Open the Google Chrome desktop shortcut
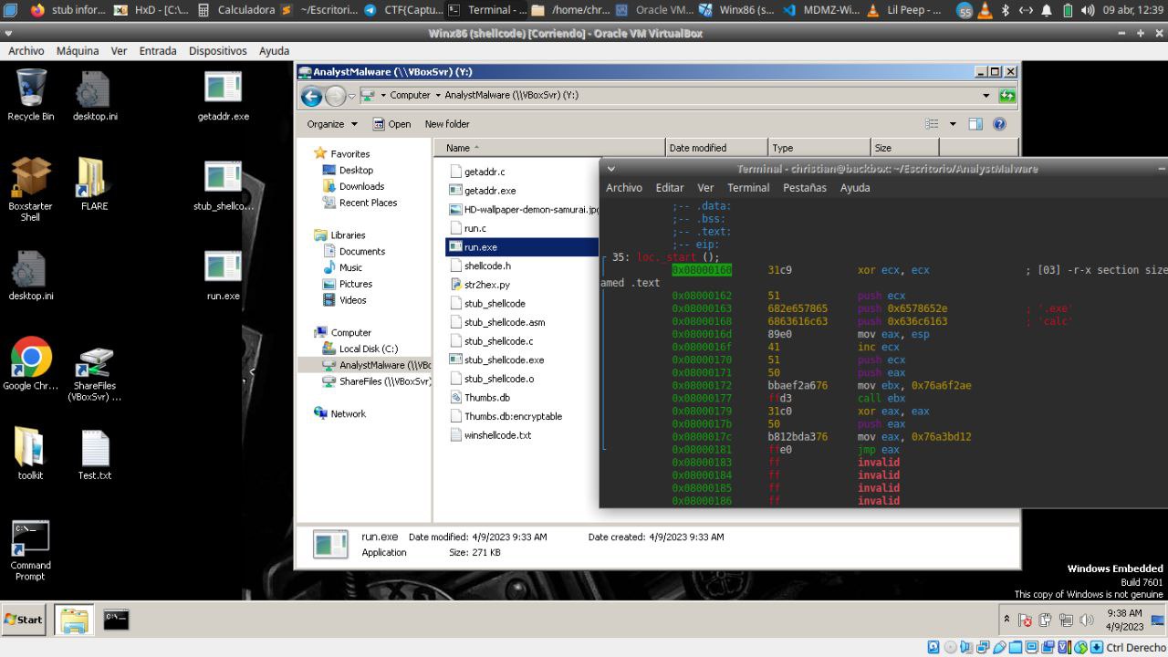 (x=30, y=364)
